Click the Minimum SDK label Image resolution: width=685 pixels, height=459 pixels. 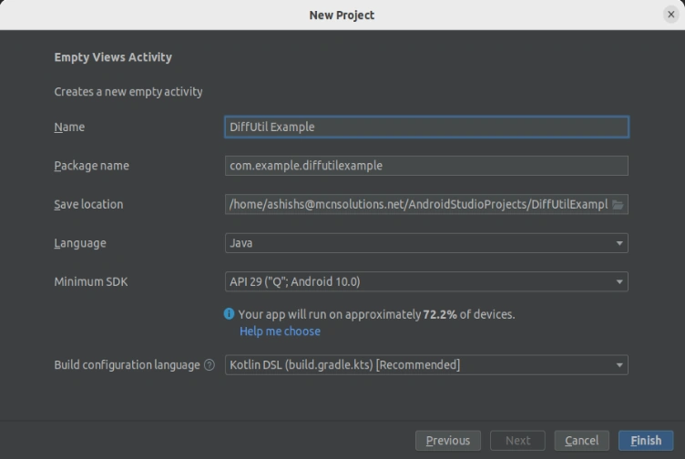tap(91, 281)
